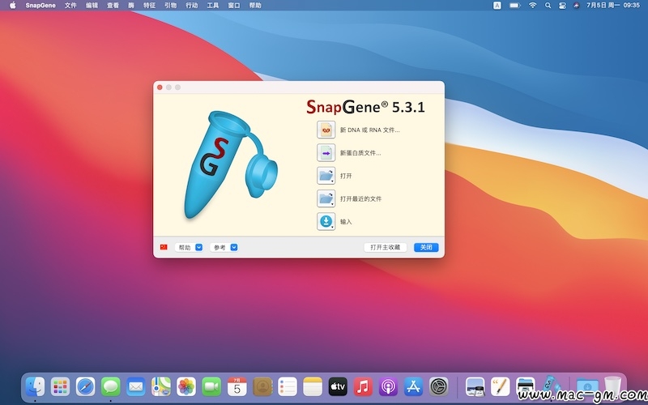Open Photos from the dock

[186, 387]
